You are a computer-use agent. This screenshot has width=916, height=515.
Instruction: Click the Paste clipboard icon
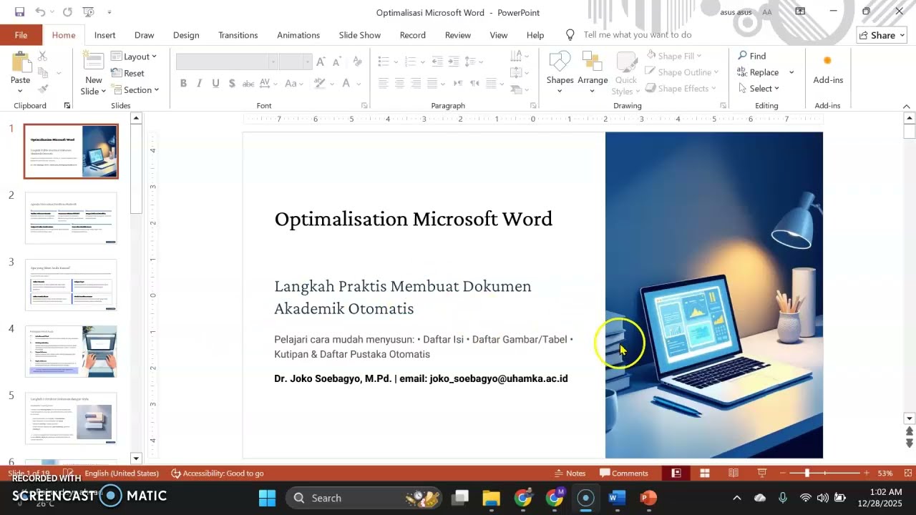point(20,63)
